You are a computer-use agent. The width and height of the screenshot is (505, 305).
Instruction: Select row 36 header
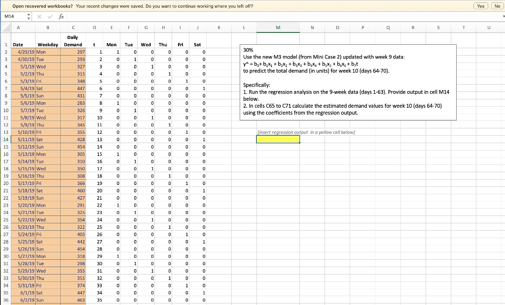click(x=5, y=300)
